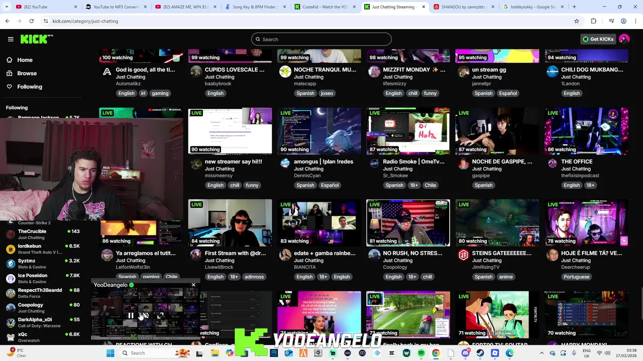Open xQc in the Following list
This screenshot has height=361, width=643.
pos(43,337)
